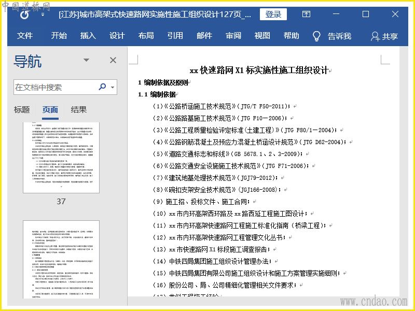Image resolution: width=415 pixels, height=311 pixels.
Task: Click line (3) 公路工程质量检验评定标准
Action: (245, 130)
